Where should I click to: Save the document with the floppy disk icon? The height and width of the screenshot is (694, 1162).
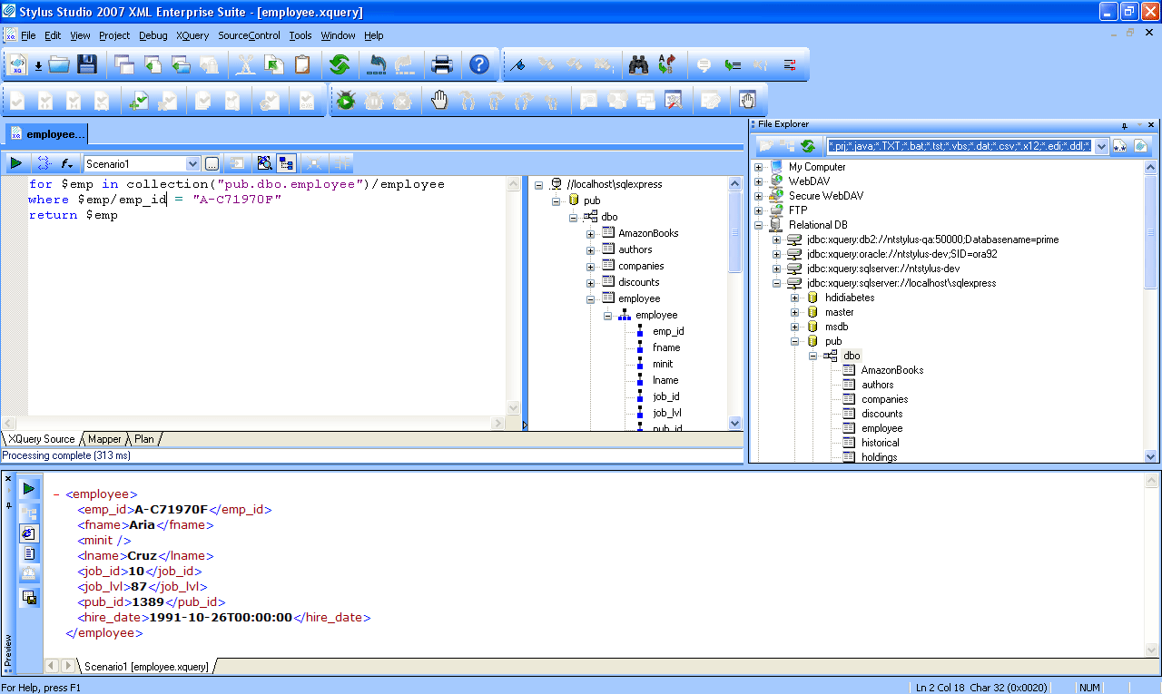click(x=87, y=64)
